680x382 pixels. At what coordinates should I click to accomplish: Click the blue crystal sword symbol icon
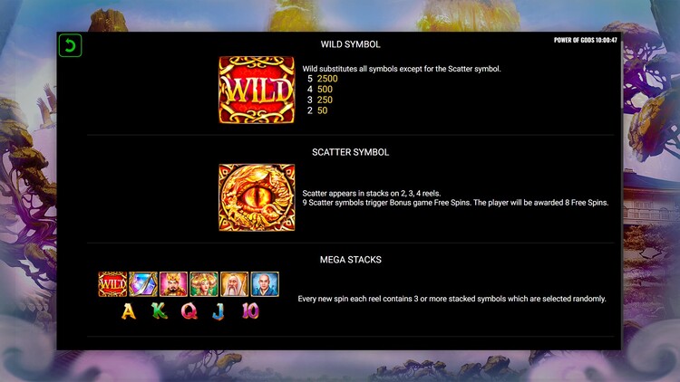[143, 284]
